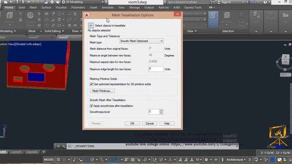The width and height of the screenshot is (292, 164).
Task: Open the Visualize ribbon tab
Action: point(61,7)
